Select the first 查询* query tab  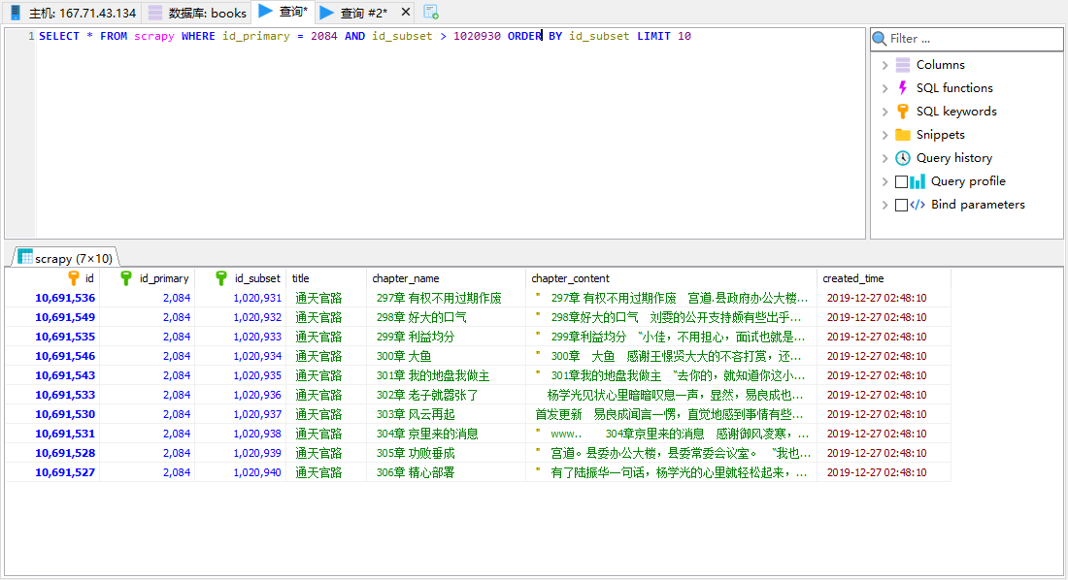(283, 12)
